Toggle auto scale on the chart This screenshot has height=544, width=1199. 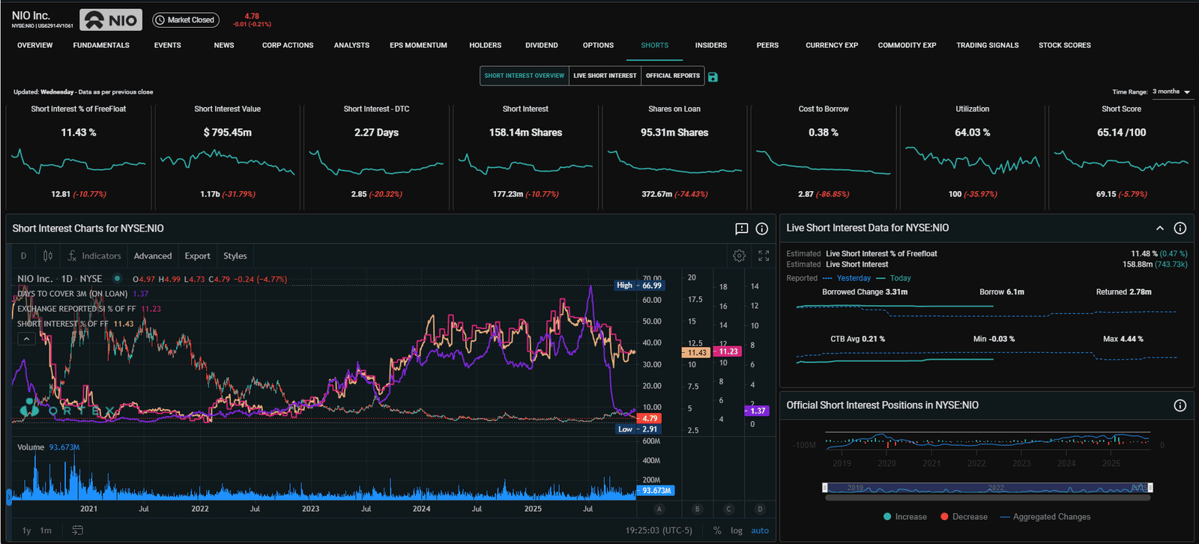coord(760,531)
